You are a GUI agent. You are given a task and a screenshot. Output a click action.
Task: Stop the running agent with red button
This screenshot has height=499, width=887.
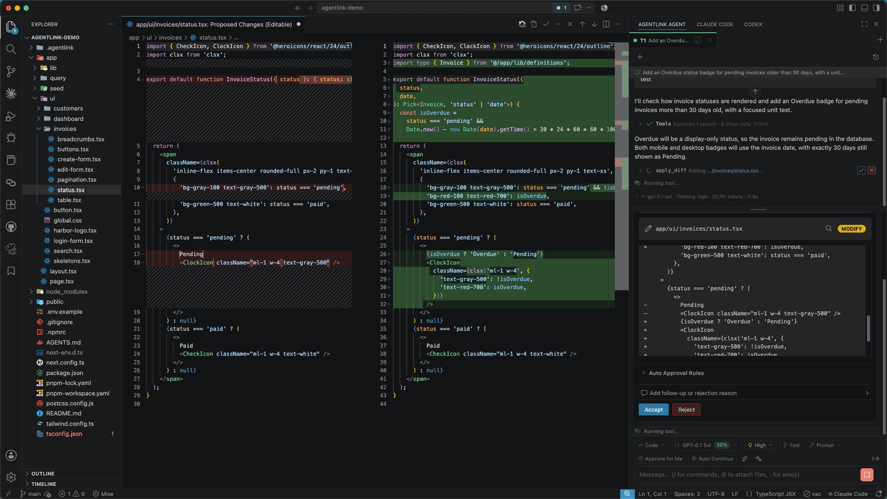coord(867,474)
